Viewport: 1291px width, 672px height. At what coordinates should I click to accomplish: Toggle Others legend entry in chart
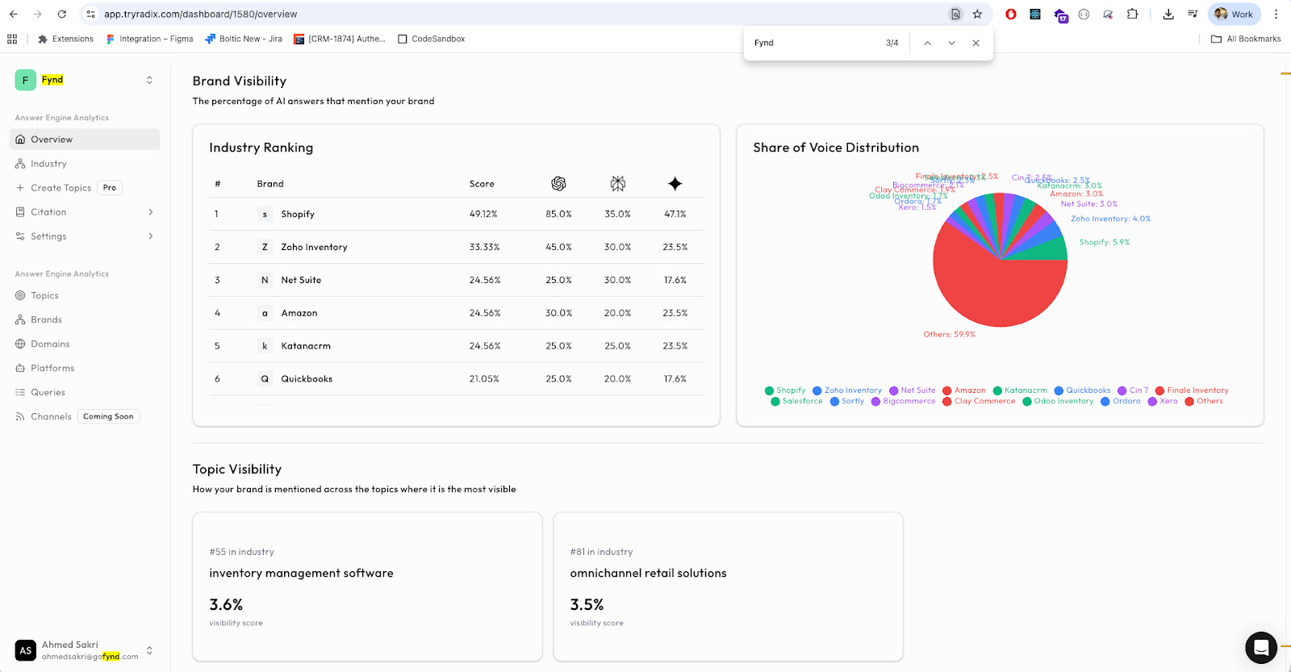pyautogui.click(x=1204, y=401)
